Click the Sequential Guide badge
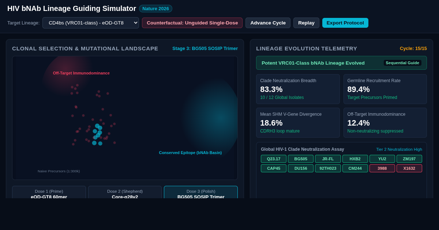Screen dimensions: 439x230 click(x=402, y=63)
